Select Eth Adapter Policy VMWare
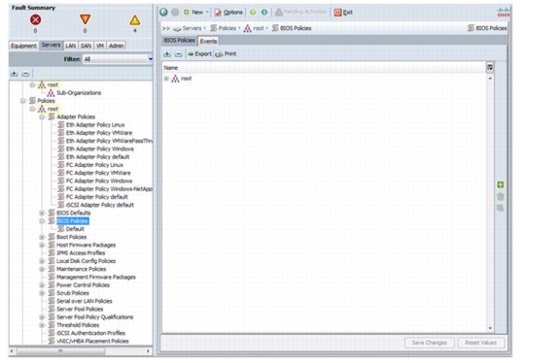Image resolution: width=560 pixels, height=363 pixels. pos(99,133)
